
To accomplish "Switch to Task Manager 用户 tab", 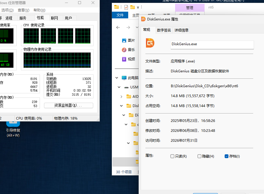I will (x=68, y=18).
